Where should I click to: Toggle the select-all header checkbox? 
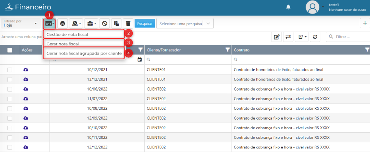(10, 50)
